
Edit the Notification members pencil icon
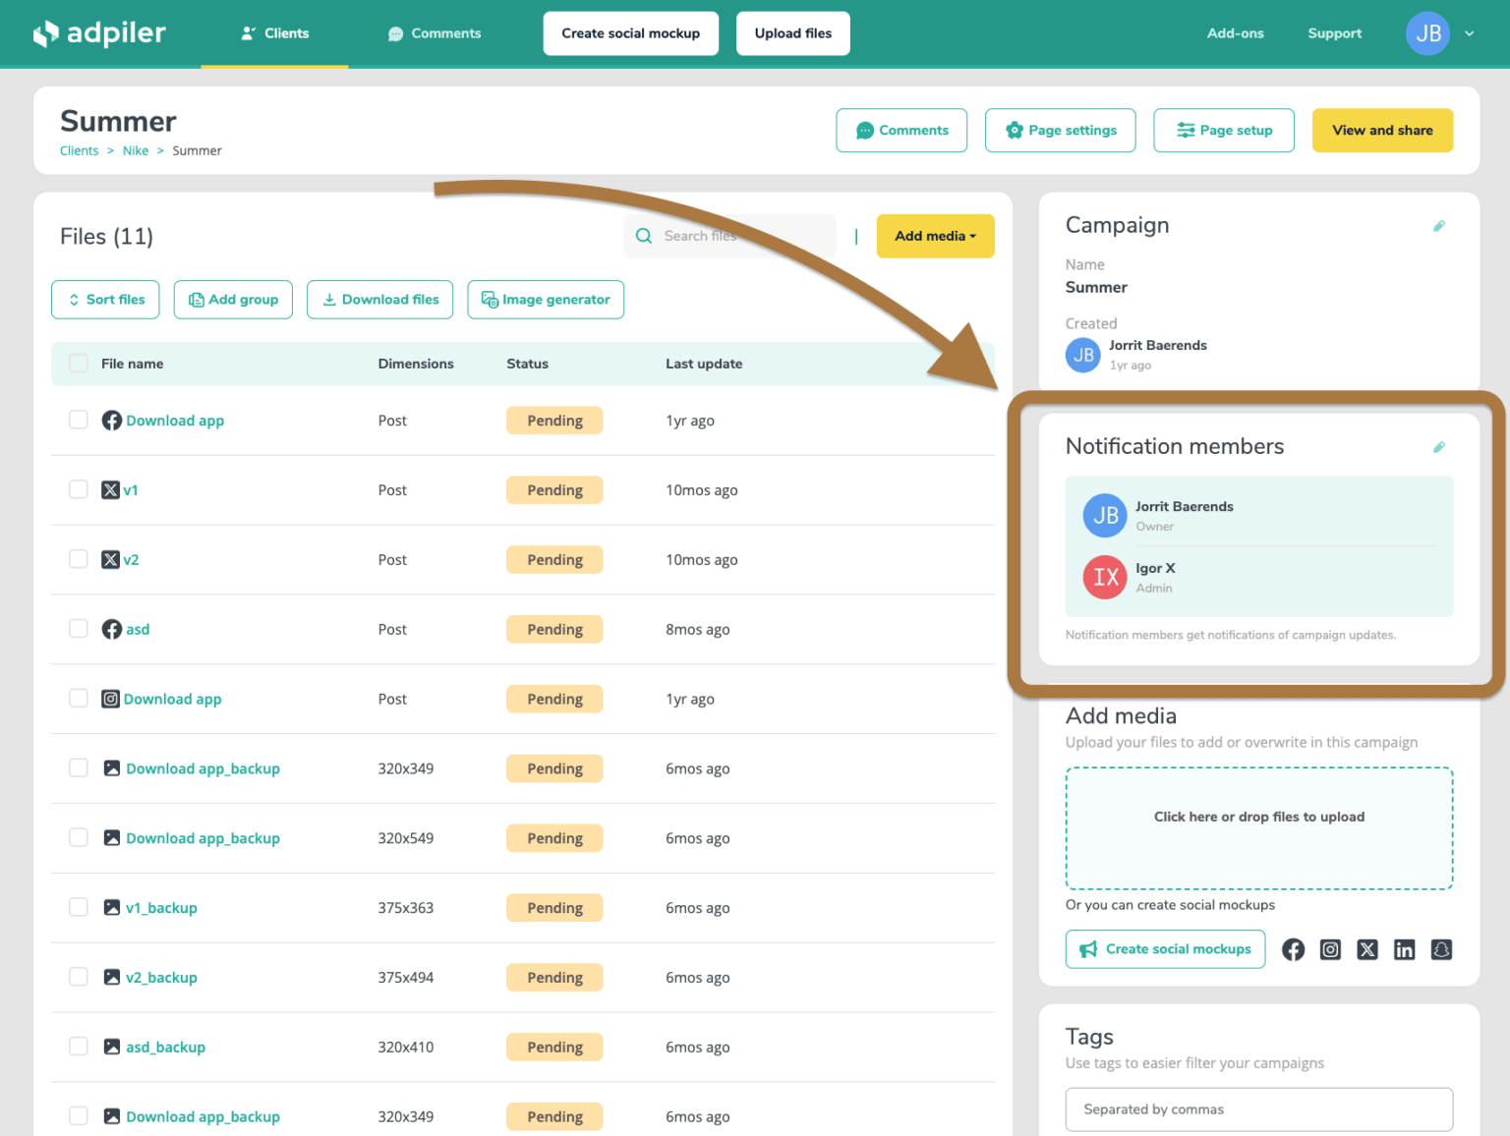[1439, 446]
